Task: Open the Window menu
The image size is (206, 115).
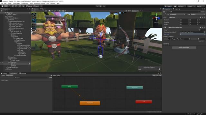Action: click(x=53, y=4)
